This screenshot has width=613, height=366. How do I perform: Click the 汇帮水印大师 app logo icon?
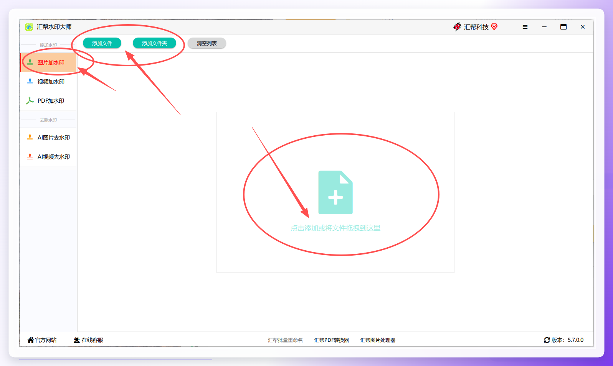(29, 27)
